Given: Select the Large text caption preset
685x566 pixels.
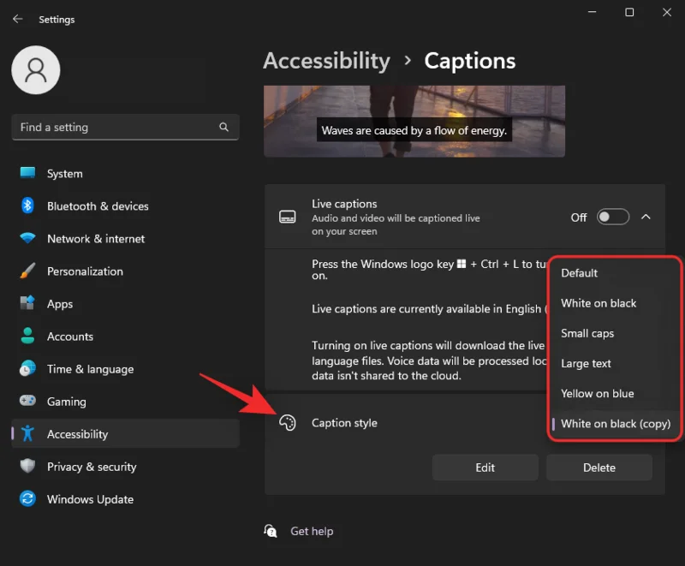Looking at the screenshot, I should point(586,363).
